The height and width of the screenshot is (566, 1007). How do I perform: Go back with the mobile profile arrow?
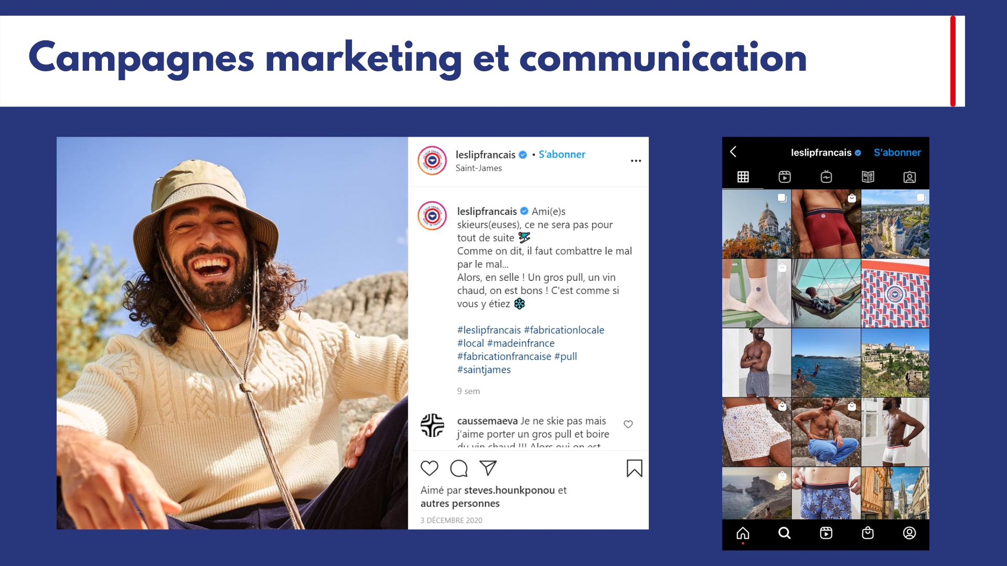point(733,152)
